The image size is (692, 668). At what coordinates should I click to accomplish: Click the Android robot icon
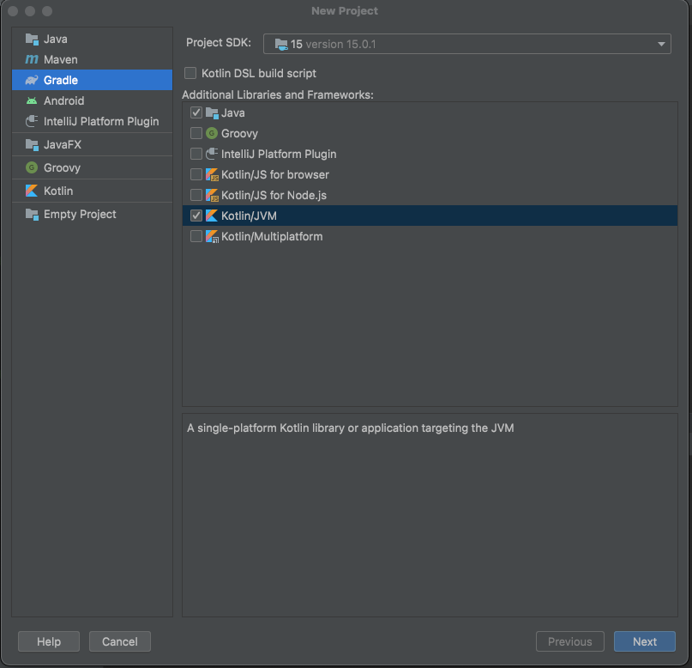[x=32, y=101]
